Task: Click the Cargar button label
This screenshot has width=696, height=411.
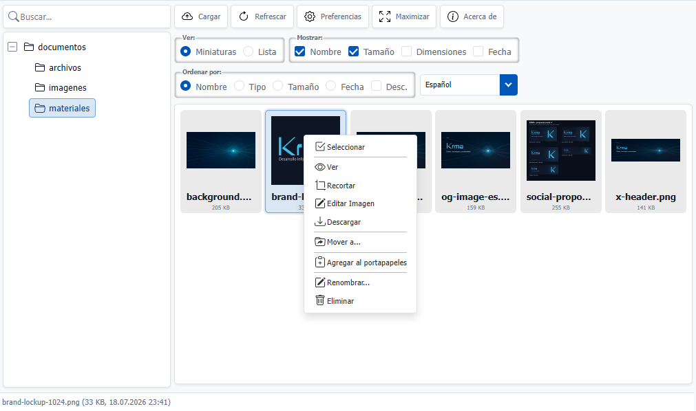Action: [x=209, y=16]
